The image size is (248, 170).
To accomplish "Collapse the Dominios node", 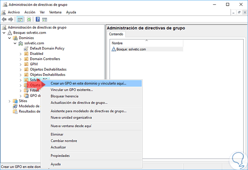I will point(10,38).
